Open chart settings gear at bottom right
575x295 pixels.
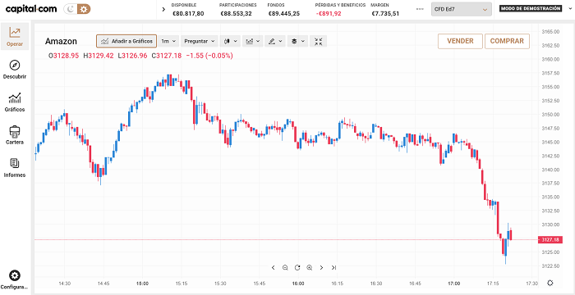(550, 283)
